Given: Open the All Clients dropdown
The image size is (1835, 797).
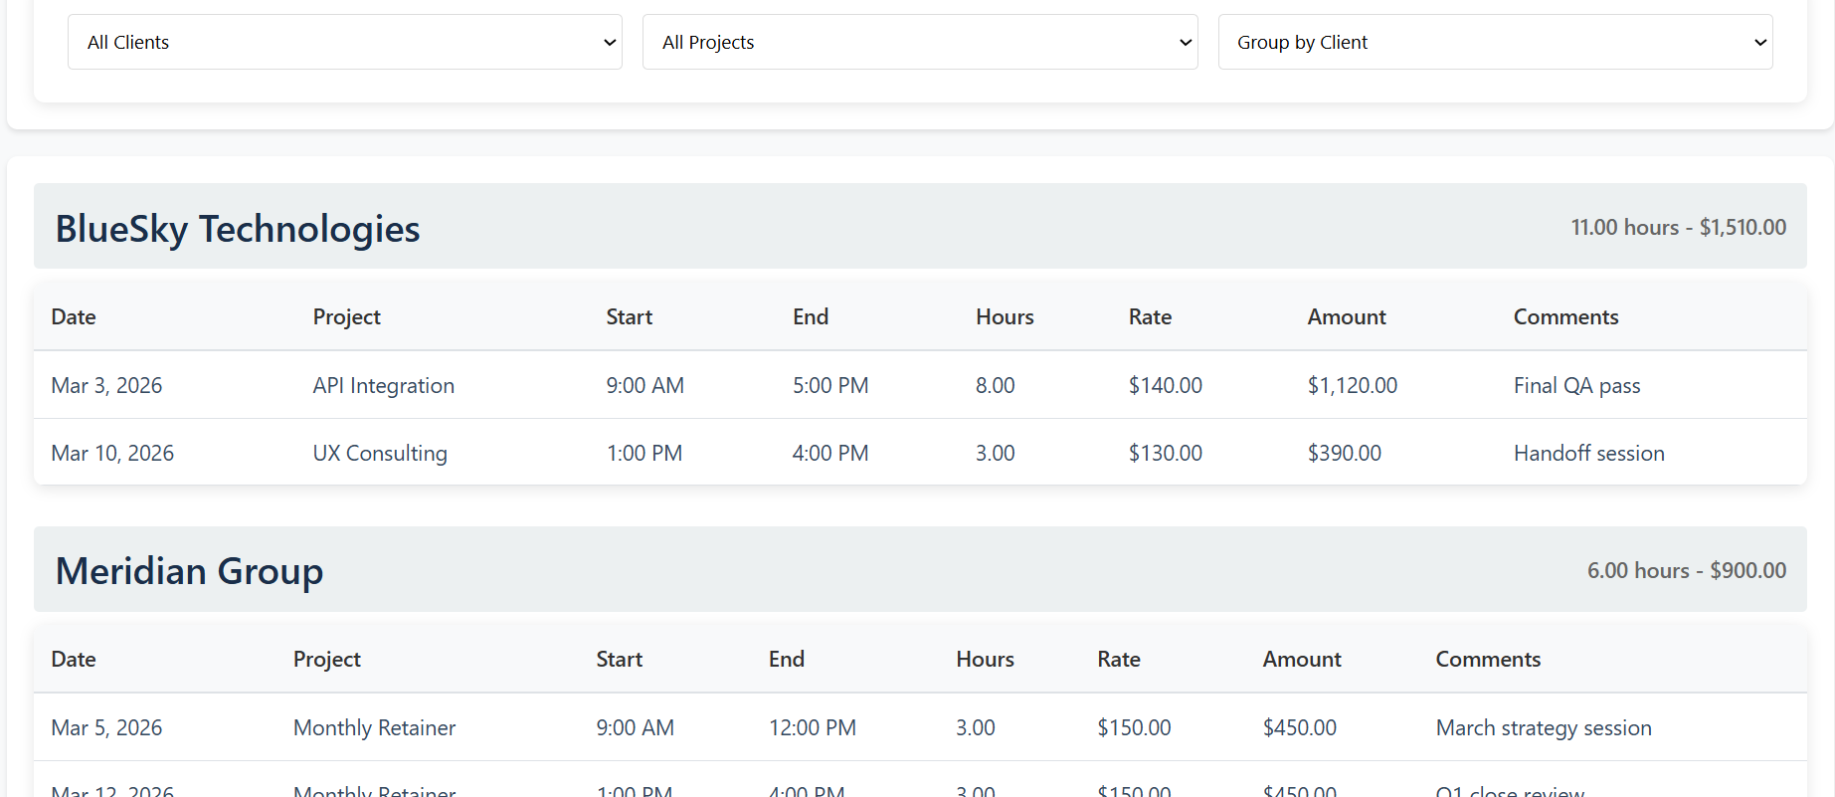Looking at the screenshot, I should pyautogui.click(x=345, y=42).
